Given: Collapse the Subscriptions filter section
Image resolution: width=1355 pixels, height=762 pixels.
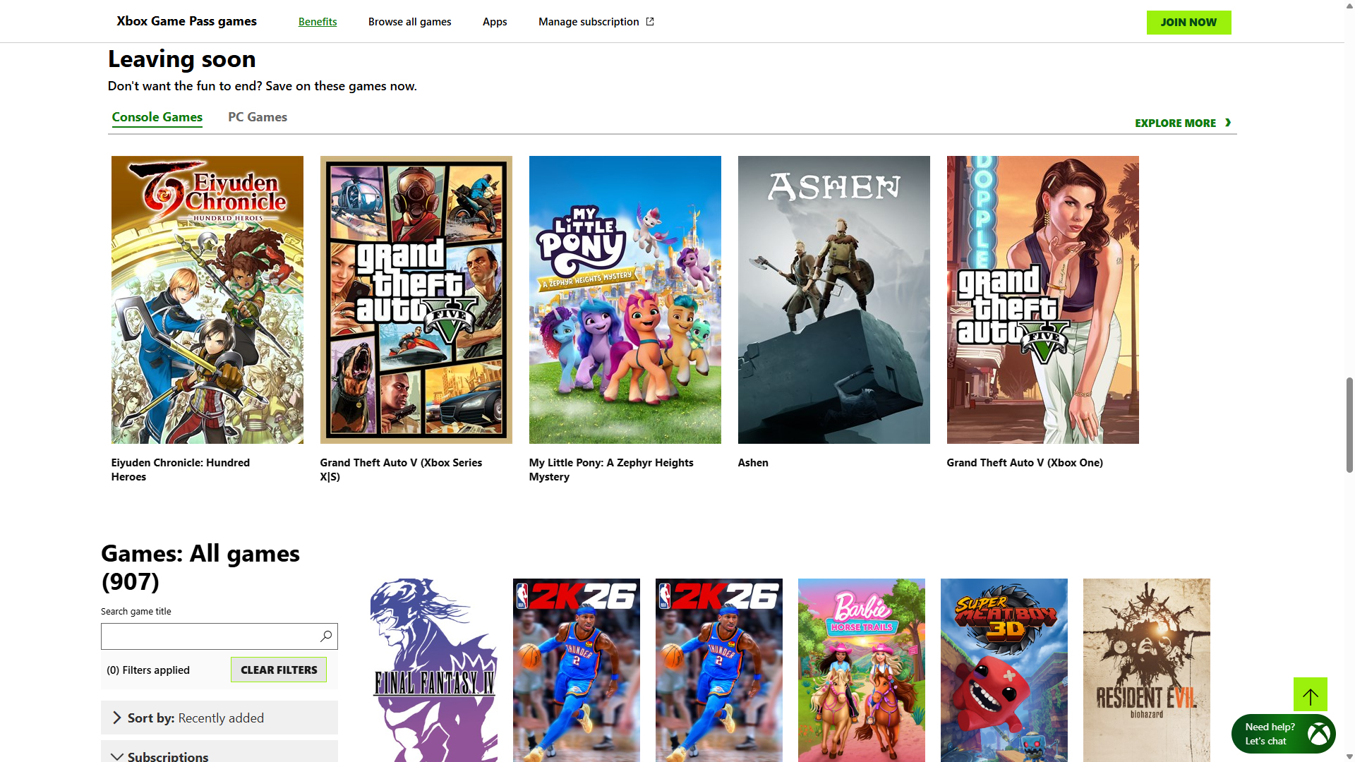Looking at the screenshot, I should coord(219,754).
